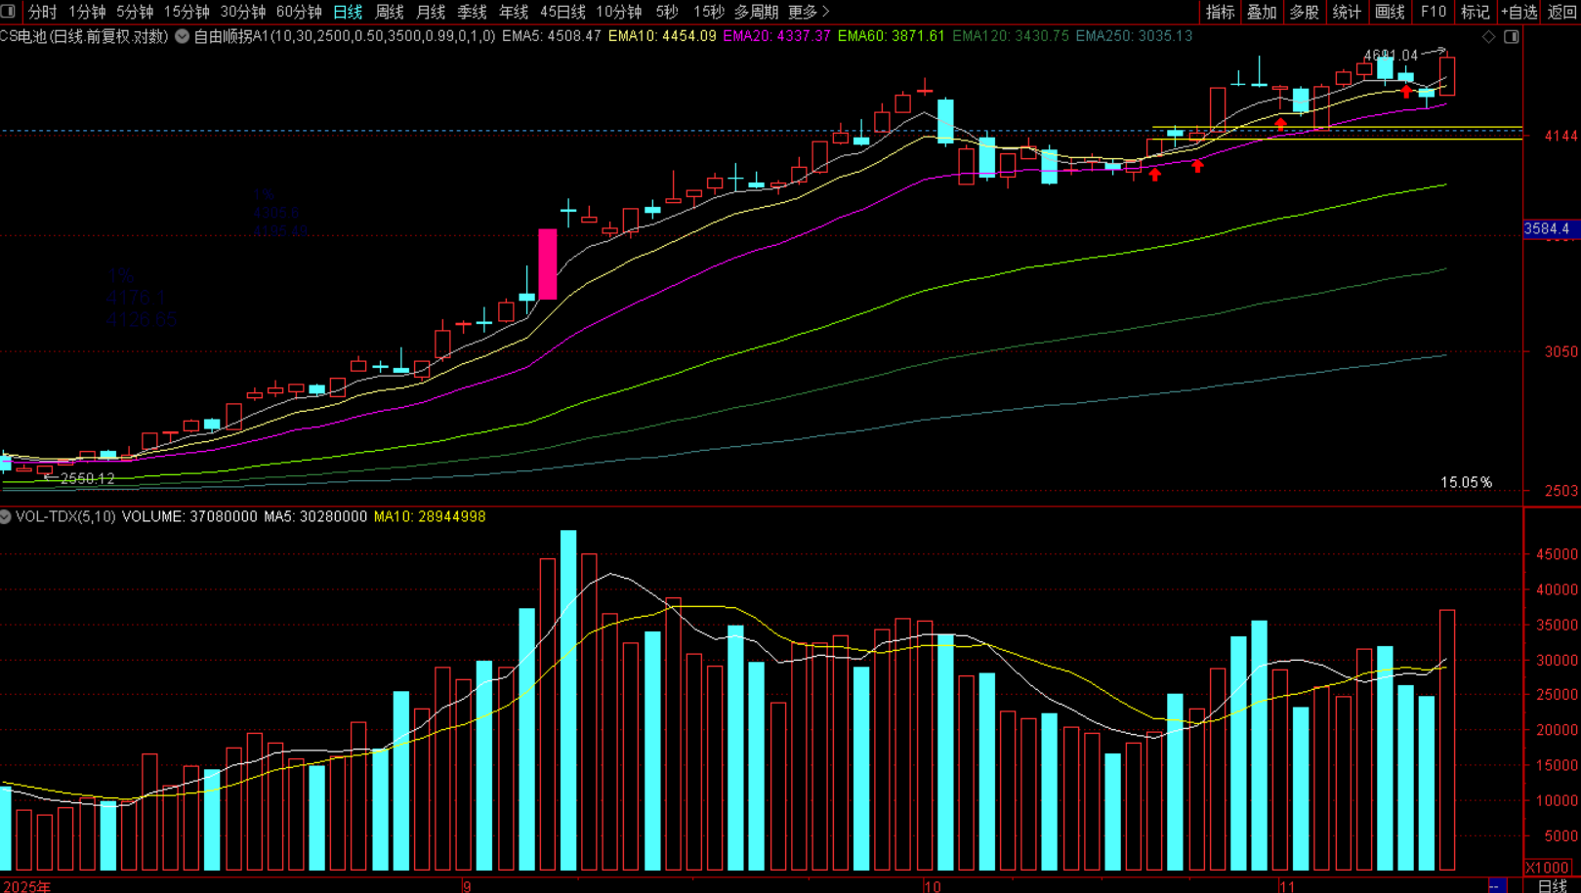Click the 45000 volume axis label
Image resolution: width=1581 pixels, height=893 pixels.
[x=1557, y=553]
